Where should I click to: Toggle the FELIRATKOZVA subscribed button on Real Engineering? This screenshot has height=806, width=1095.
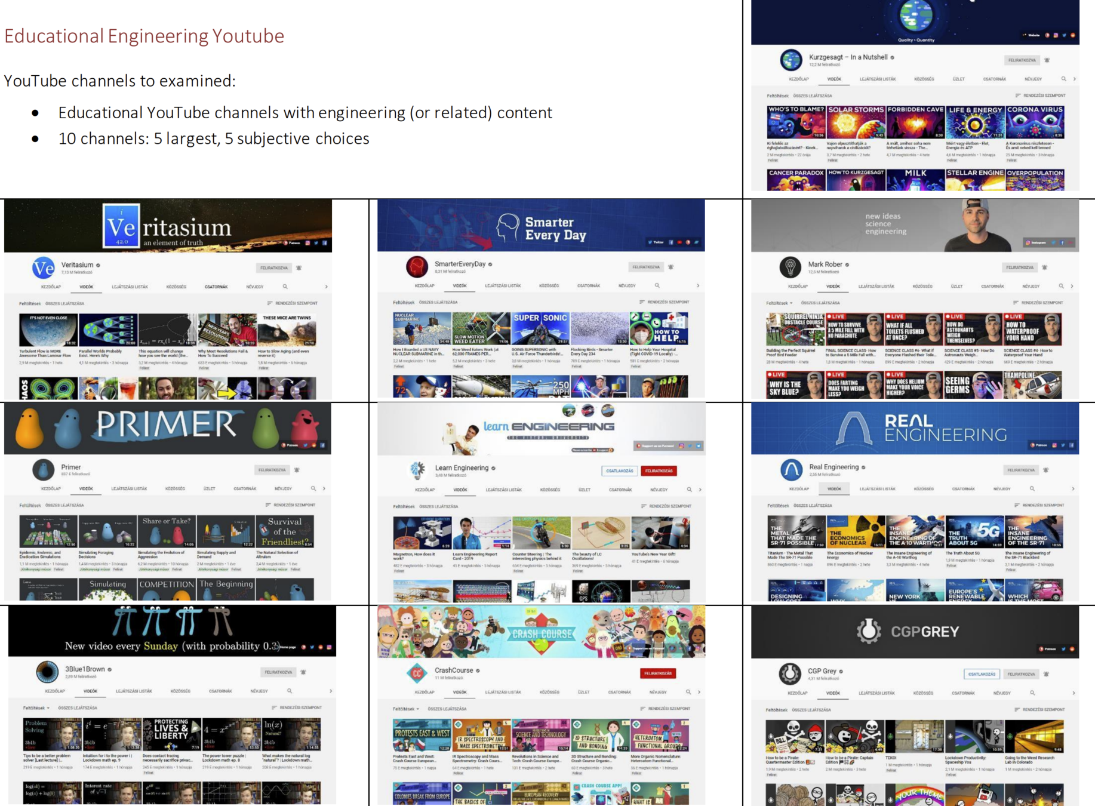click(x=1021, y=470)
